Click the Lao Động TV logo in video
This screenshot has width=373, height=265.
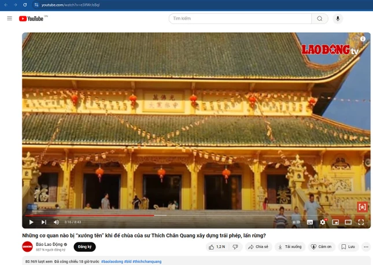[330, 50]
